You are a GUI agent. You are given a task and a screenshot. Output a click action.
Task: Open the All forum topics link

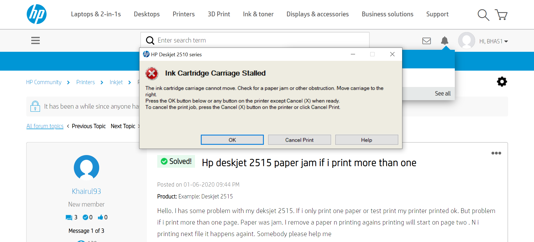45,126
